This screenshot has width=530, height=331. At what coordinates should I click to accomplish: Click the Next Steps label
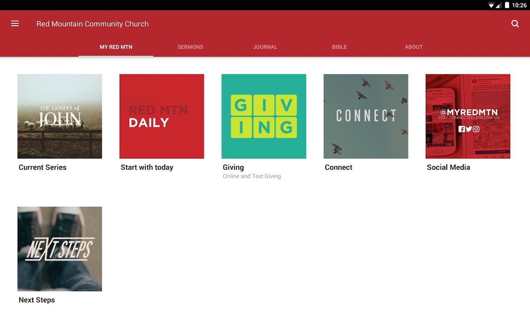coord(37,300)
